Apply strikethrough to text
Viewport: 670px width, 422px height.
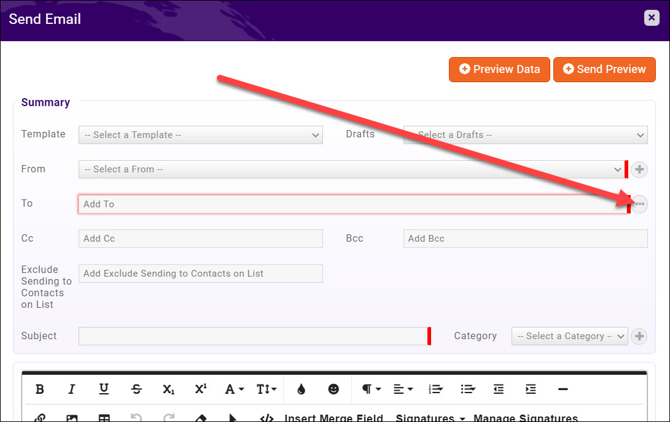[x=136, y=389]
